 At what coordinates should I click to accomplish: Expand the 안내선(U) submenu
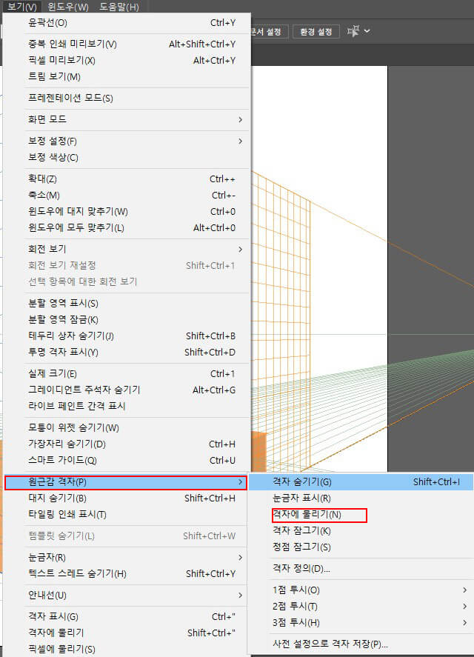pyautogui.click(x=126, y=596)
